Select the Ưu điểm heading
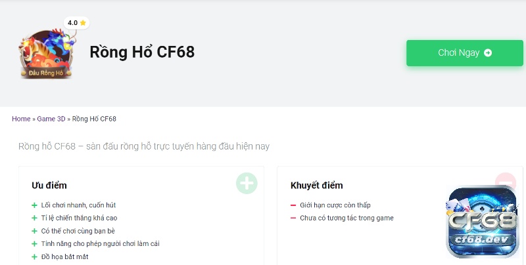Viewport: 526px width, 265px height. point(49,186)
